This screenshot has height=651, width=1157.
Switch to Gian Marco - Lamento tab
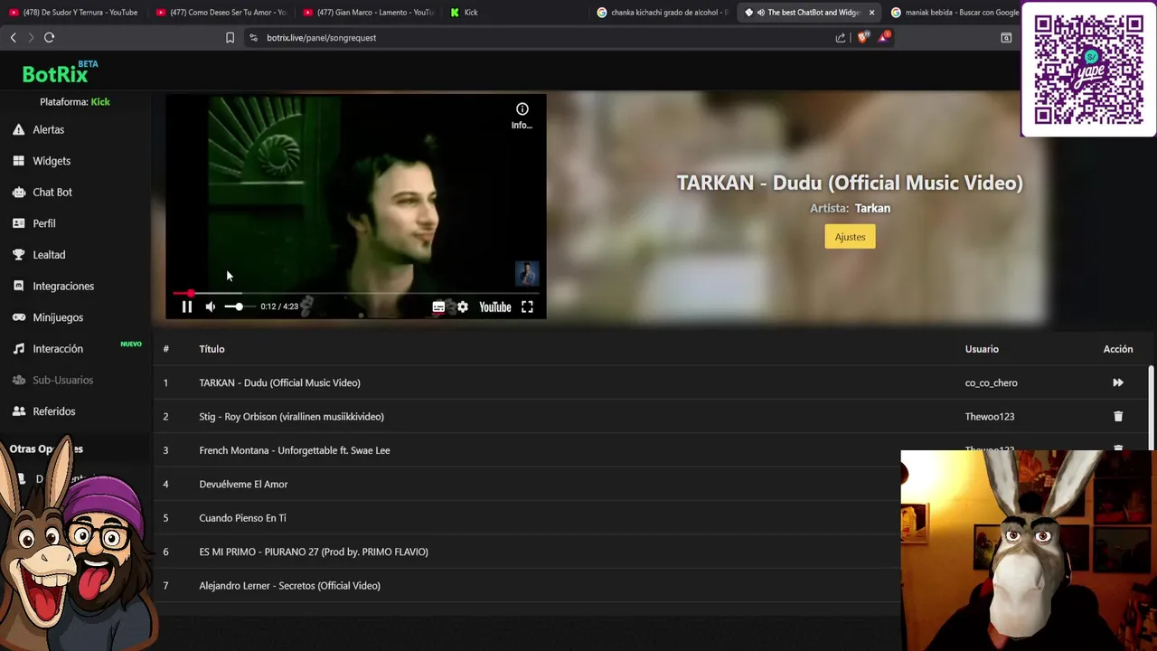point(369,13)
